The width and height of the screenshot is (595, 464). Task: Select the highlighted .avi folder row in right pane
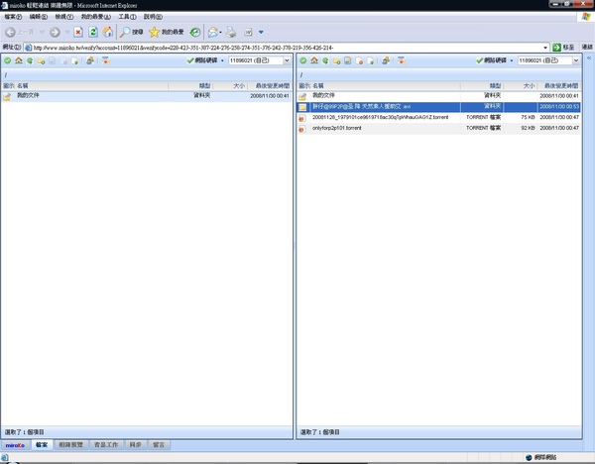(x=438, y=107)
